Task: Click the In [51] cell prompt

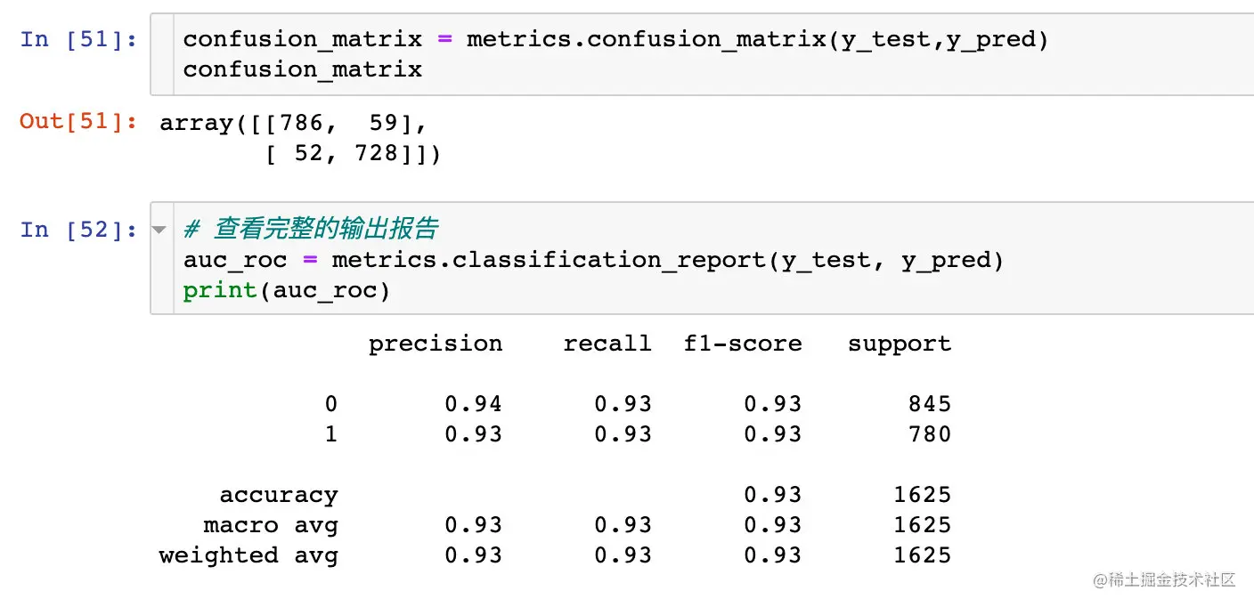Action: (x=78, y=39)
